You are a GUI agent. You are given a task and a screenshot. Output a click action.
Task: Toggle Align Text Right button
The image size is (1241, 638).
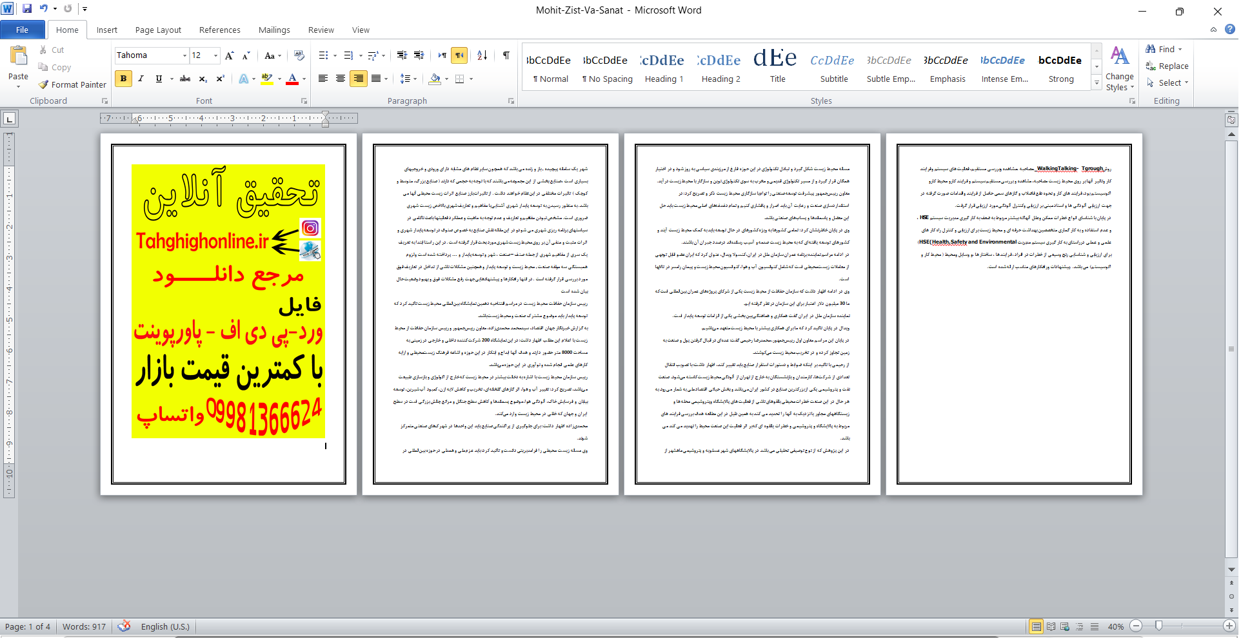(x=358, y=79)
